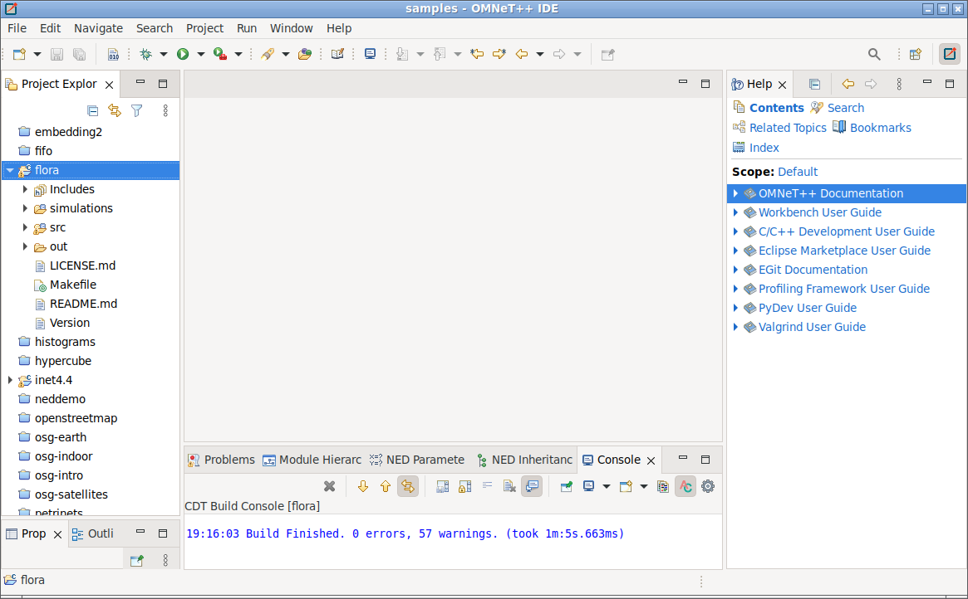Toggle Show Console When Output Changes
968x599 pixels.
[x=532, y=487]
